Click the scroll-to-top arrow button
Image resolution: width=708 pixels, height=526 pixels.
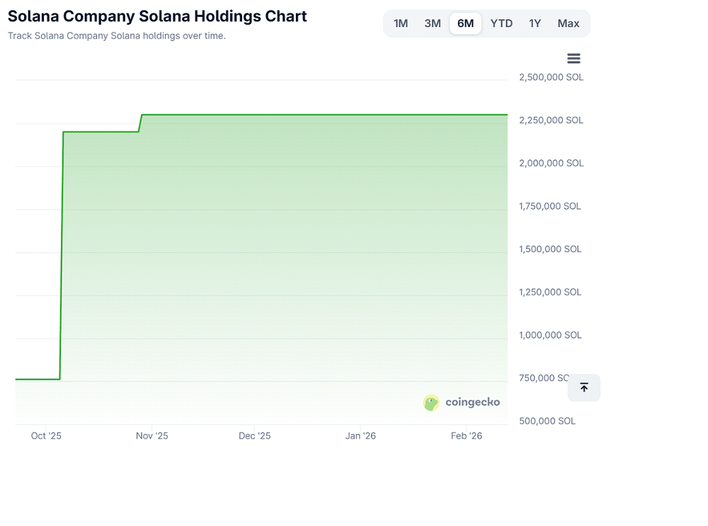(x=583, y=387)
